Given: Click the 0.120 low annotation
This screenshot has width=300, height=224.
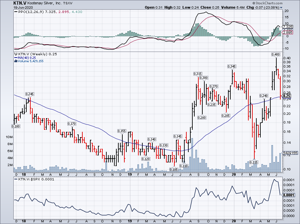Looking at the screenshot, I should click(146, 159).
